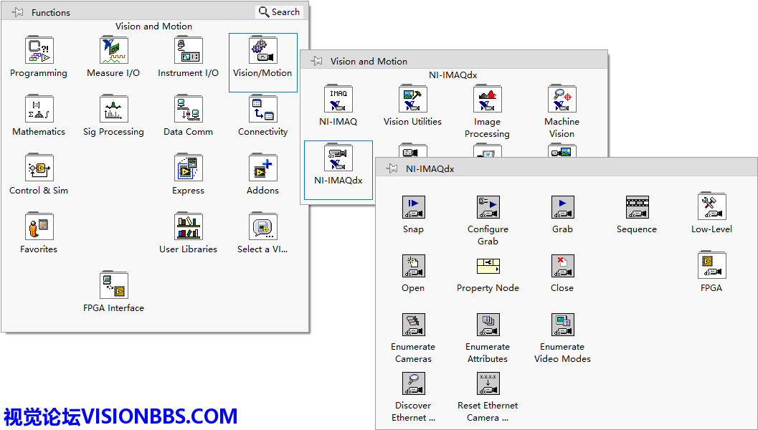The image size is (758, 430).
Task: Pick the Enumerate Video Modes VI
Action: 562,325
